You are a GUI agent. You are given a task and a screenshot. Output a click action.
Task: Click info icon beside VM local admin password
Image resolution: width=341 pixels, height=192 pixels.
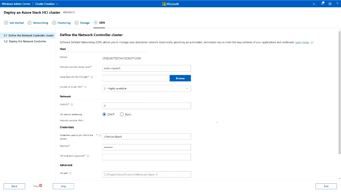tap(88, 156)
